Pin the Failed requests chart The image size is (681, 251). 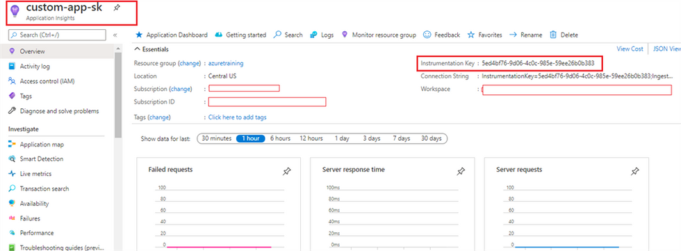286,172
